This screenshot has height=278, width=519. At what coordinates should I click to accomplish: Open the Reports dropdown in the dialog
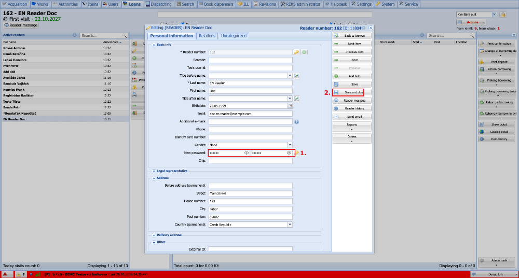point(352,127)
